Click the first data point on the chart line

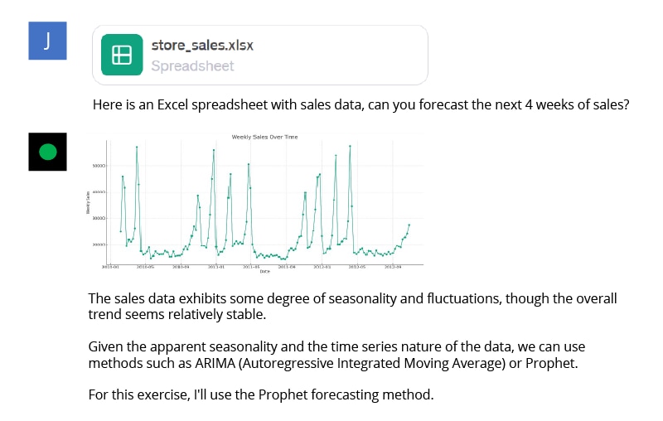(120, 231)
